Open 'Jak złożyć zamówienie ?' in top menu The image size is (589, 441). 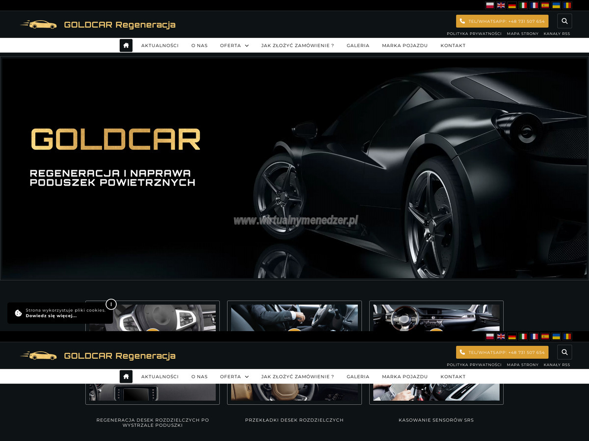pos(297,46)
